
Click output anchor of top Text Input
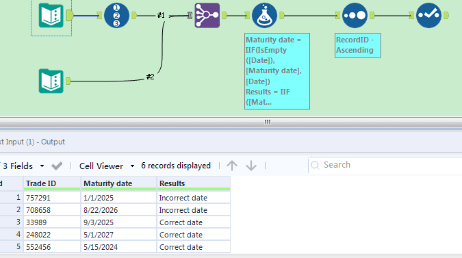(x=70, y=15)
